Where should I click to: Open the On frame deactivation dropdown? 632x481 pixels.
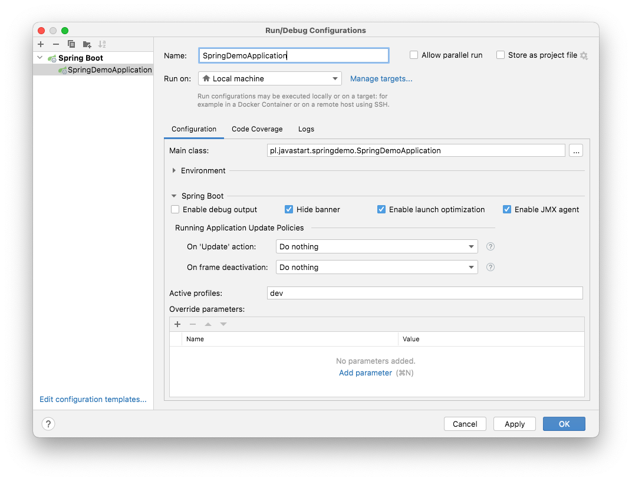pyautogui.click(x=377, y=267)
